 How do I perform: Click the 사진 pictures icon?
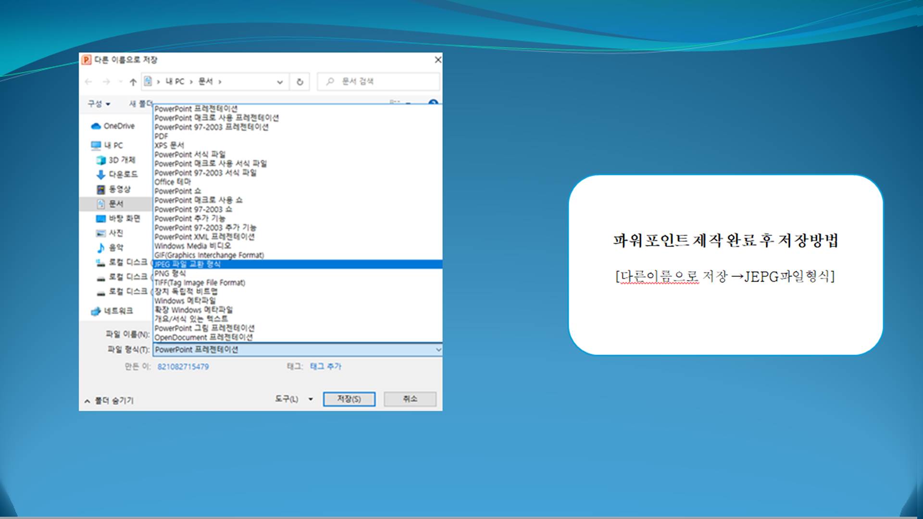tap(100, 233)
